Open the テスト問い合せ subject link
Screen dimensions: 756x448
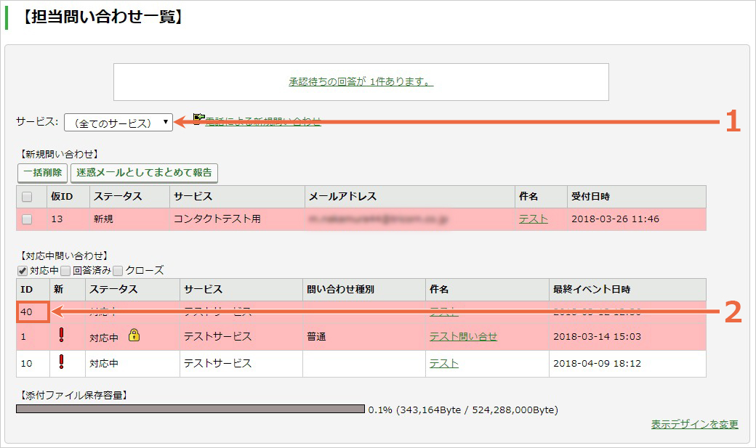[463, 336]
